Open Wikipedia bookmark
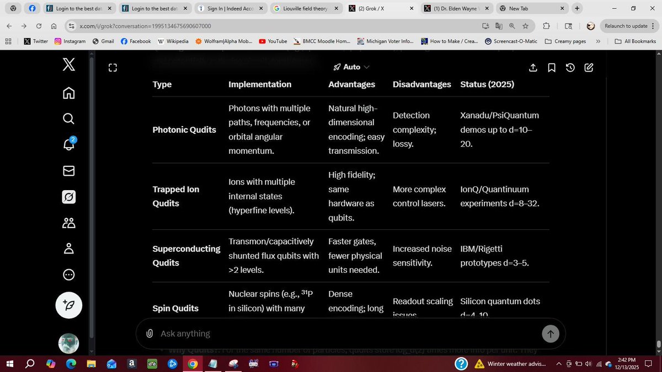The width and height of the screenshot is (662, 372). 173,41
